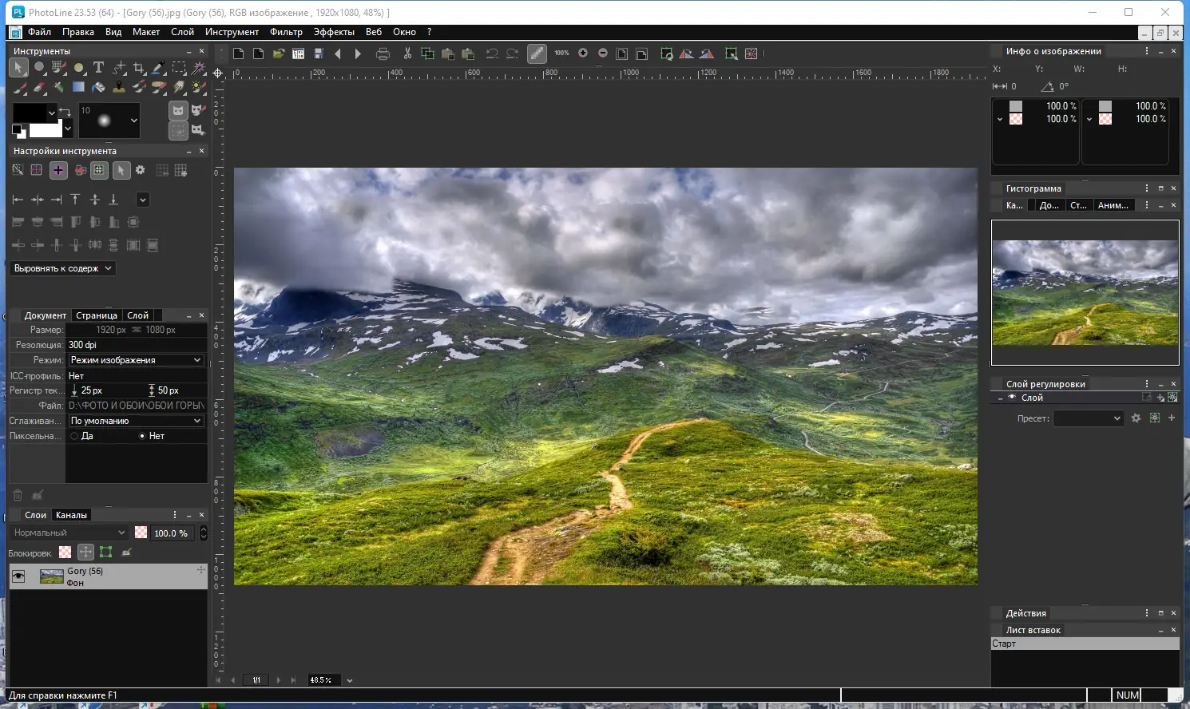Select the color picker eyedropper tool

coord(159,68)
